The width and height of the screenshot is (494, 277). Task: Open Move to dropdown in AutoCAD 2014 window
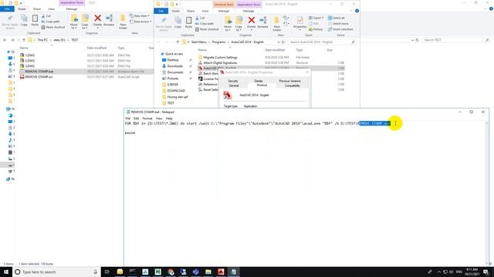(x=228, y=28)
